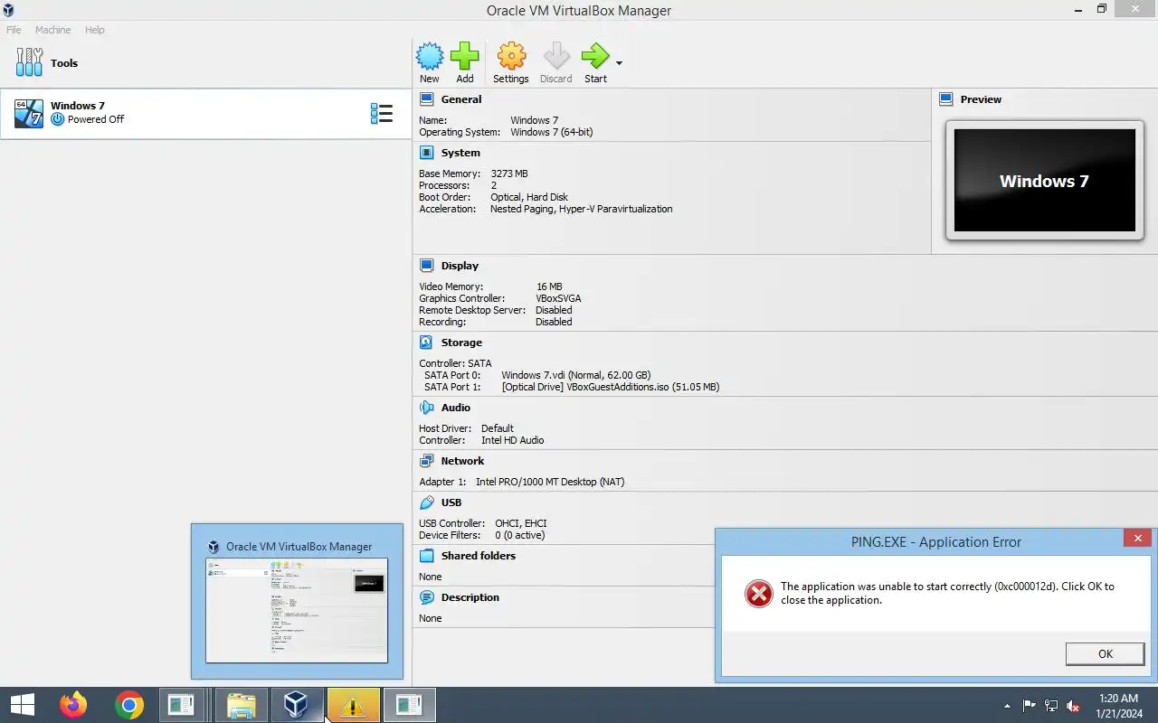Click the New virtual machine icon
1158x723 pixels.
(430, 56)
